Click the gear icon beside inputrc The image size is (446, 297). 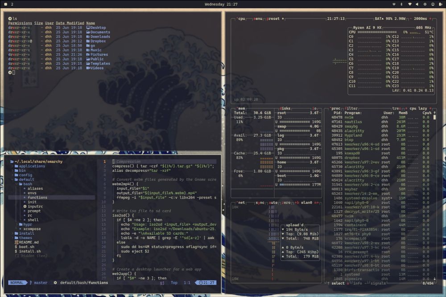(25, 207)
